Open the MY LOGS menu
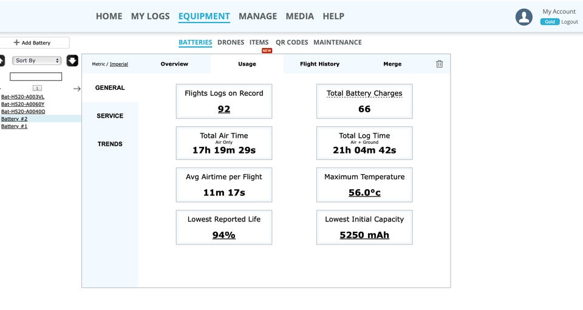 (150, 16)
